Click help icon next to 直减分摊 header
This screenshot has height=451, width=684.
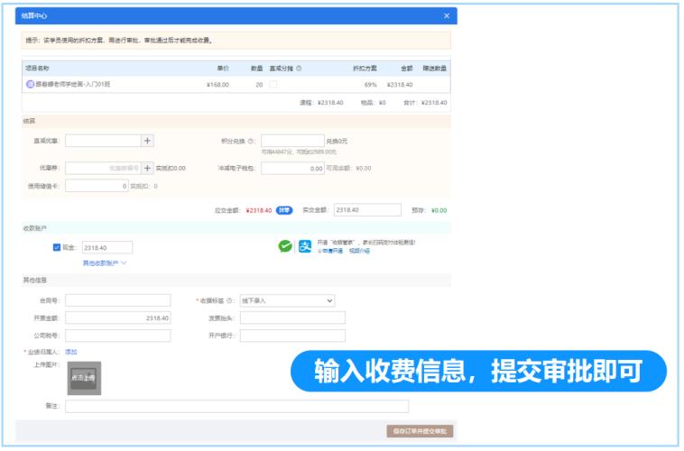[299, 69]
